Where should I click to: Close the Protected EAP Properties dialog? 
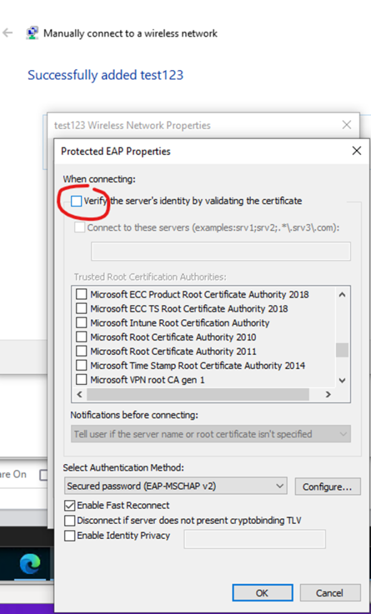pos(357,151)
